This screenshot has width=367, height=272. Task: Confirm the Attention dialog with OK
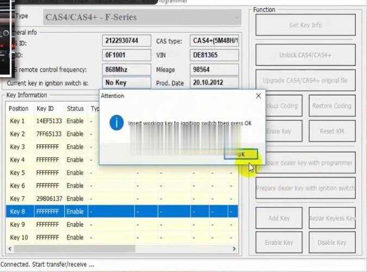click(241, 154)
